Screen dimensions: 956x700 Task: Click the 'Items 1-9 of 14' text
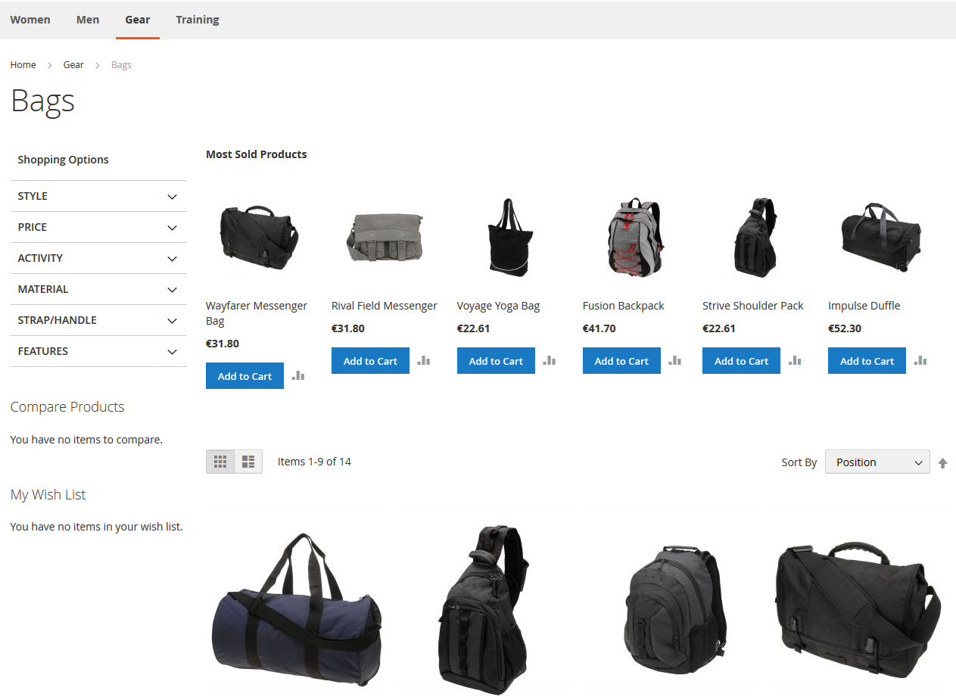[314, 462]
